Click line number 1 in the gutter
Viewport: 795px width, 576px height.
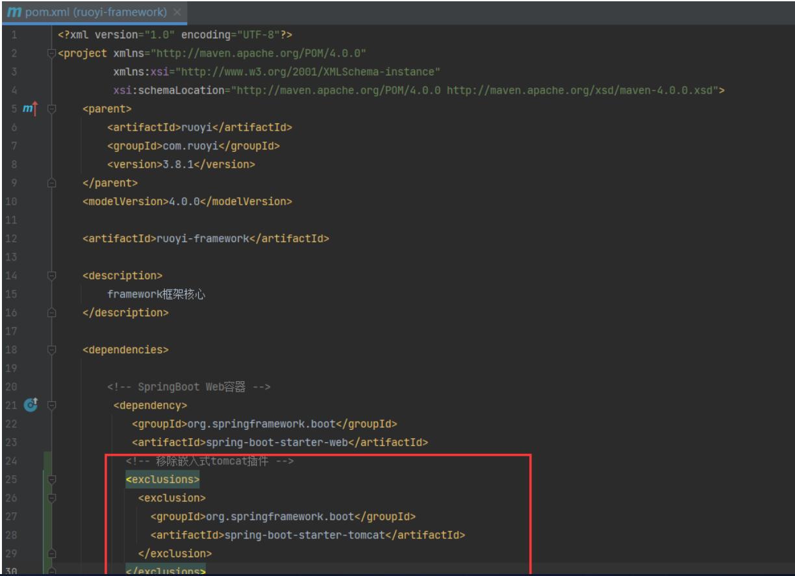coord(14,34)
